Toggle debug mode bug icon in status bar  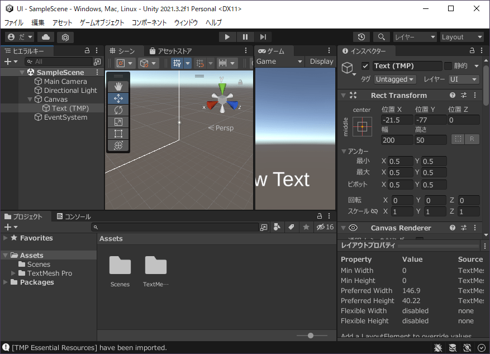coord(438,348)
